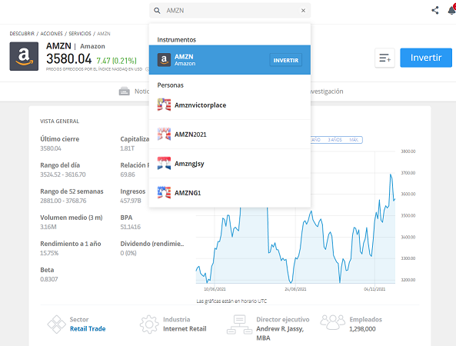This screenshot has width=456, height=346.
Task: Open Retail Trade sector link
Action: point(88,328)
